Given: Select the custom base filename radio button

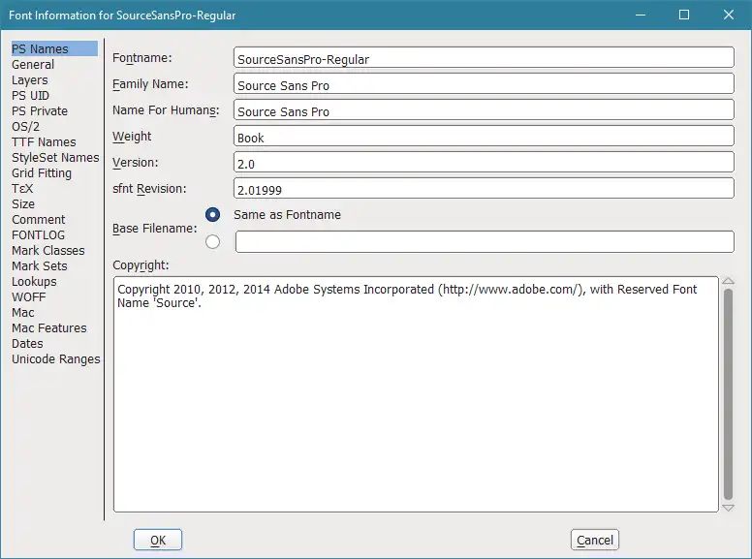Looking at the screenshot, I should click(x=212, y=241).
